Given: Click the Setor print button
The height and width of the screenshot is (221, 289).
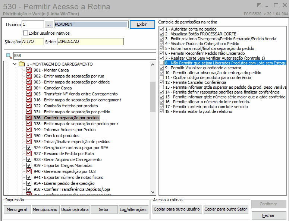Looking at the screenshot, I should (104, 209).
